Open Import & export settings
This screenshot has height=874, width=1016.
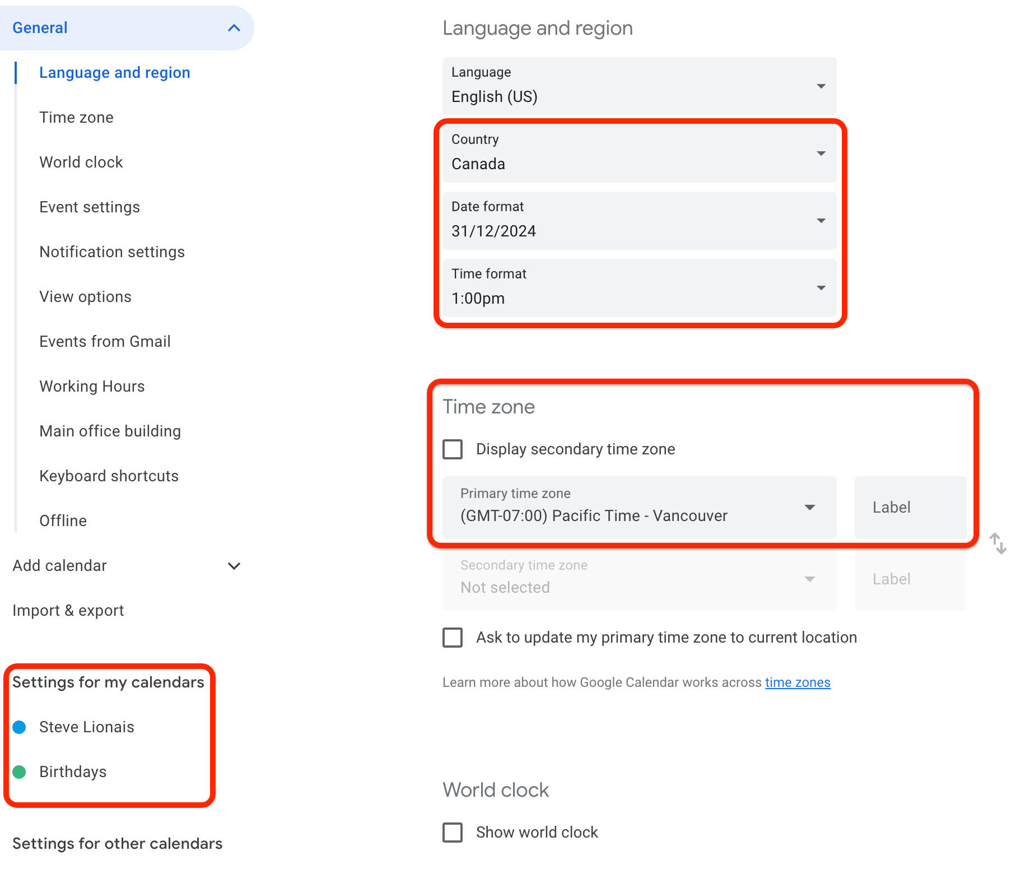point(68,611)
